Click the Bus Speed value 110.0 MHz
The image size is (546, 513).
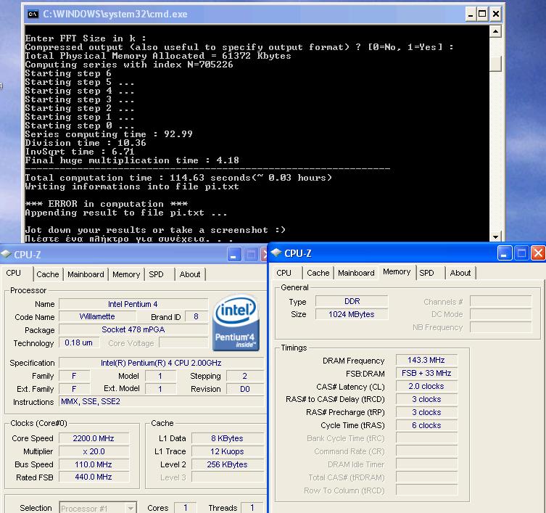(x=94, y=464)
